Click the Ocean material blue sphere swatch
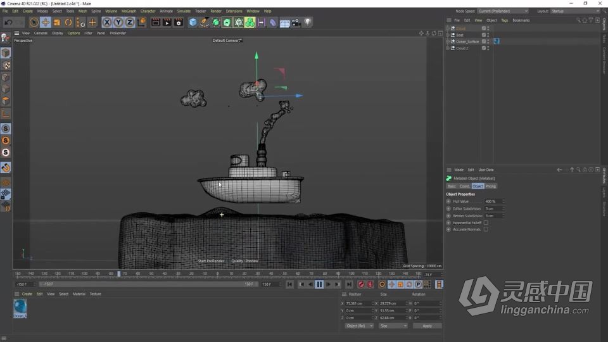 click(20, 308)
